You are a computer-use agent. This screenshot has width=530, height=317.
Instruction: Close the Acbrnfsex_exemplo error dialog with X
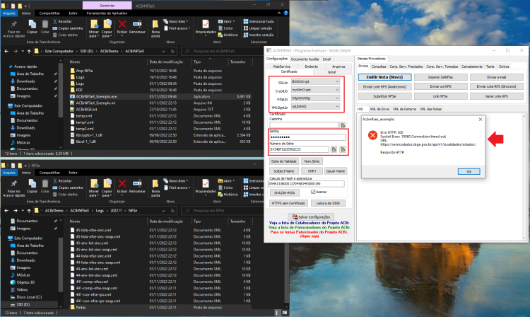tap(481, 119)
